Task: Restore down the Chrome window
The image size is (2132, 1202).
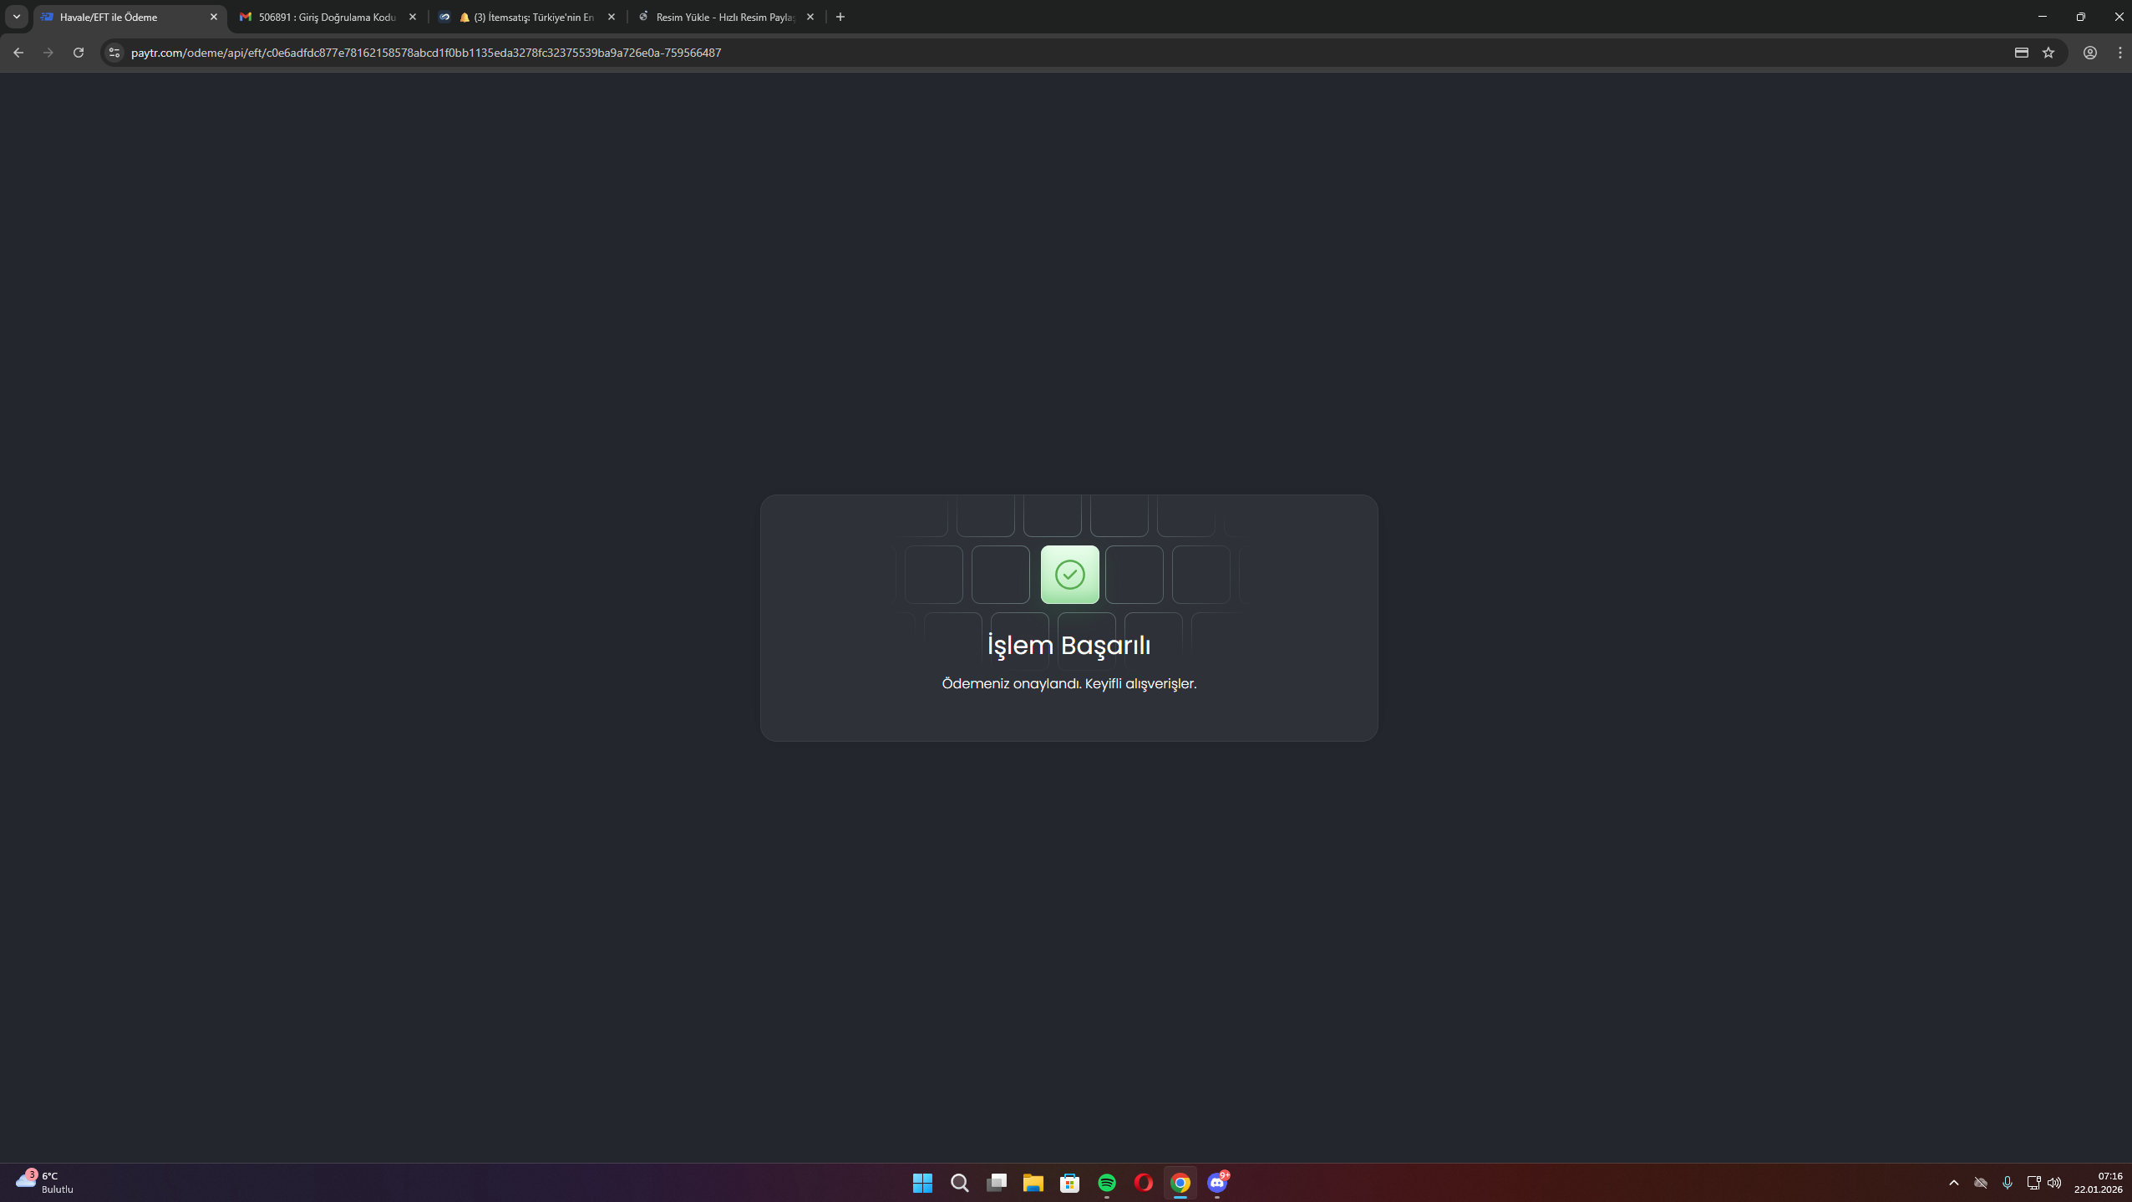Action: click(x=2081, y=17)
